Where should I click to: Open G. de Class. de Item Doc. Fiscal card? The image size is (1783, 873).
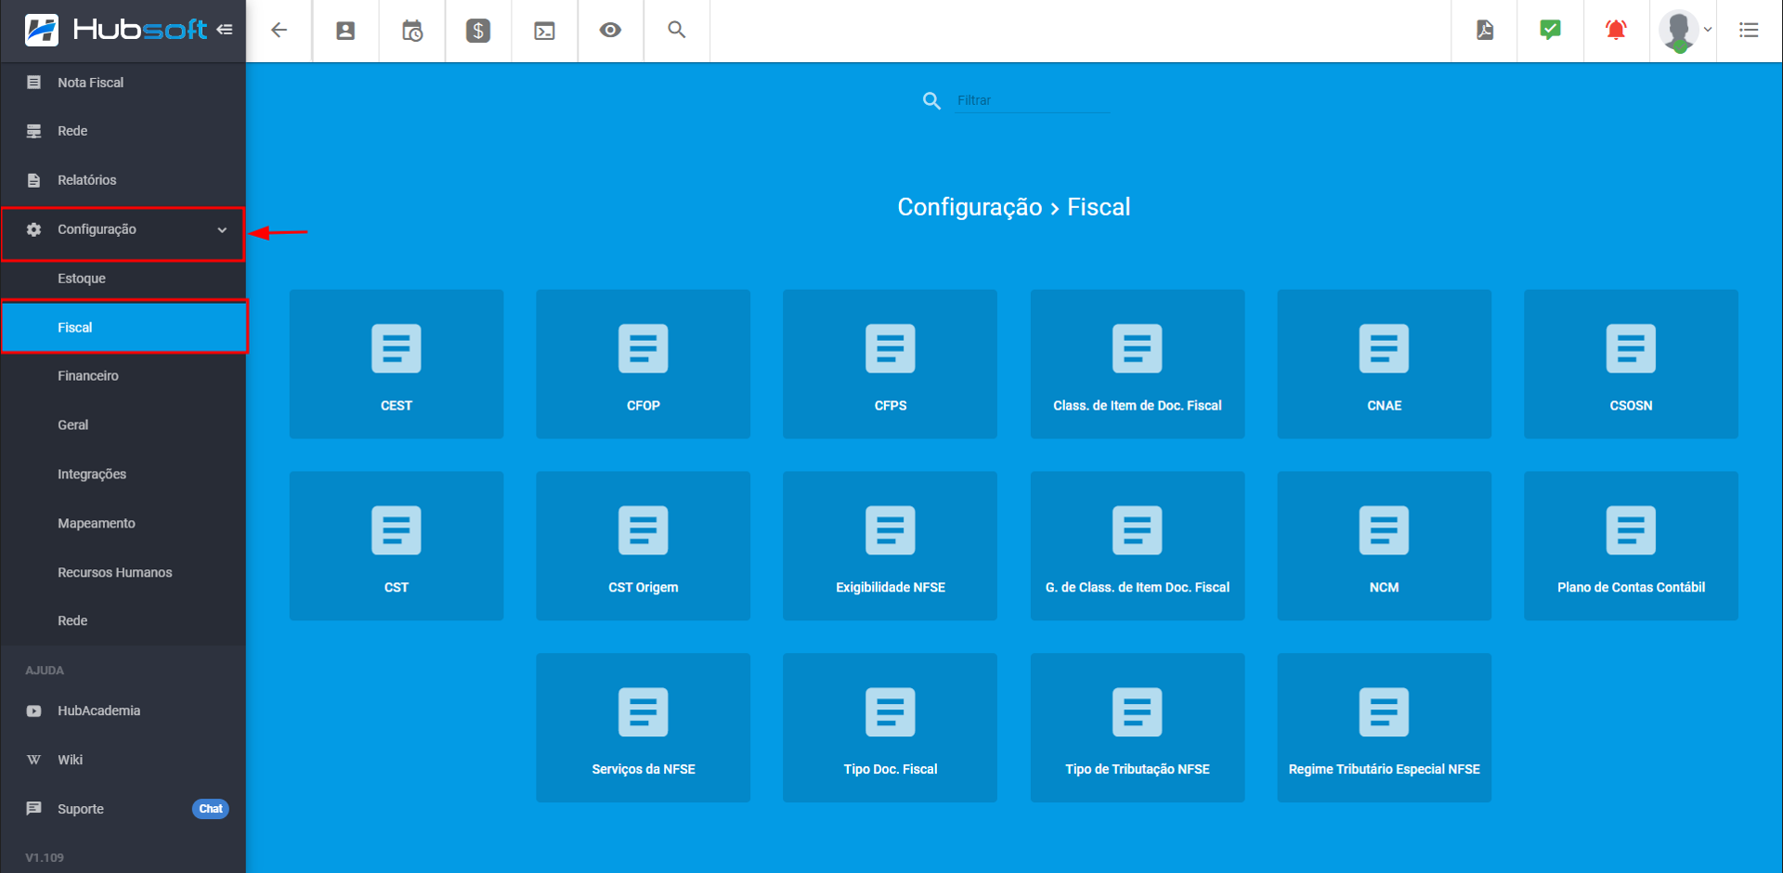click(1138, 546)
